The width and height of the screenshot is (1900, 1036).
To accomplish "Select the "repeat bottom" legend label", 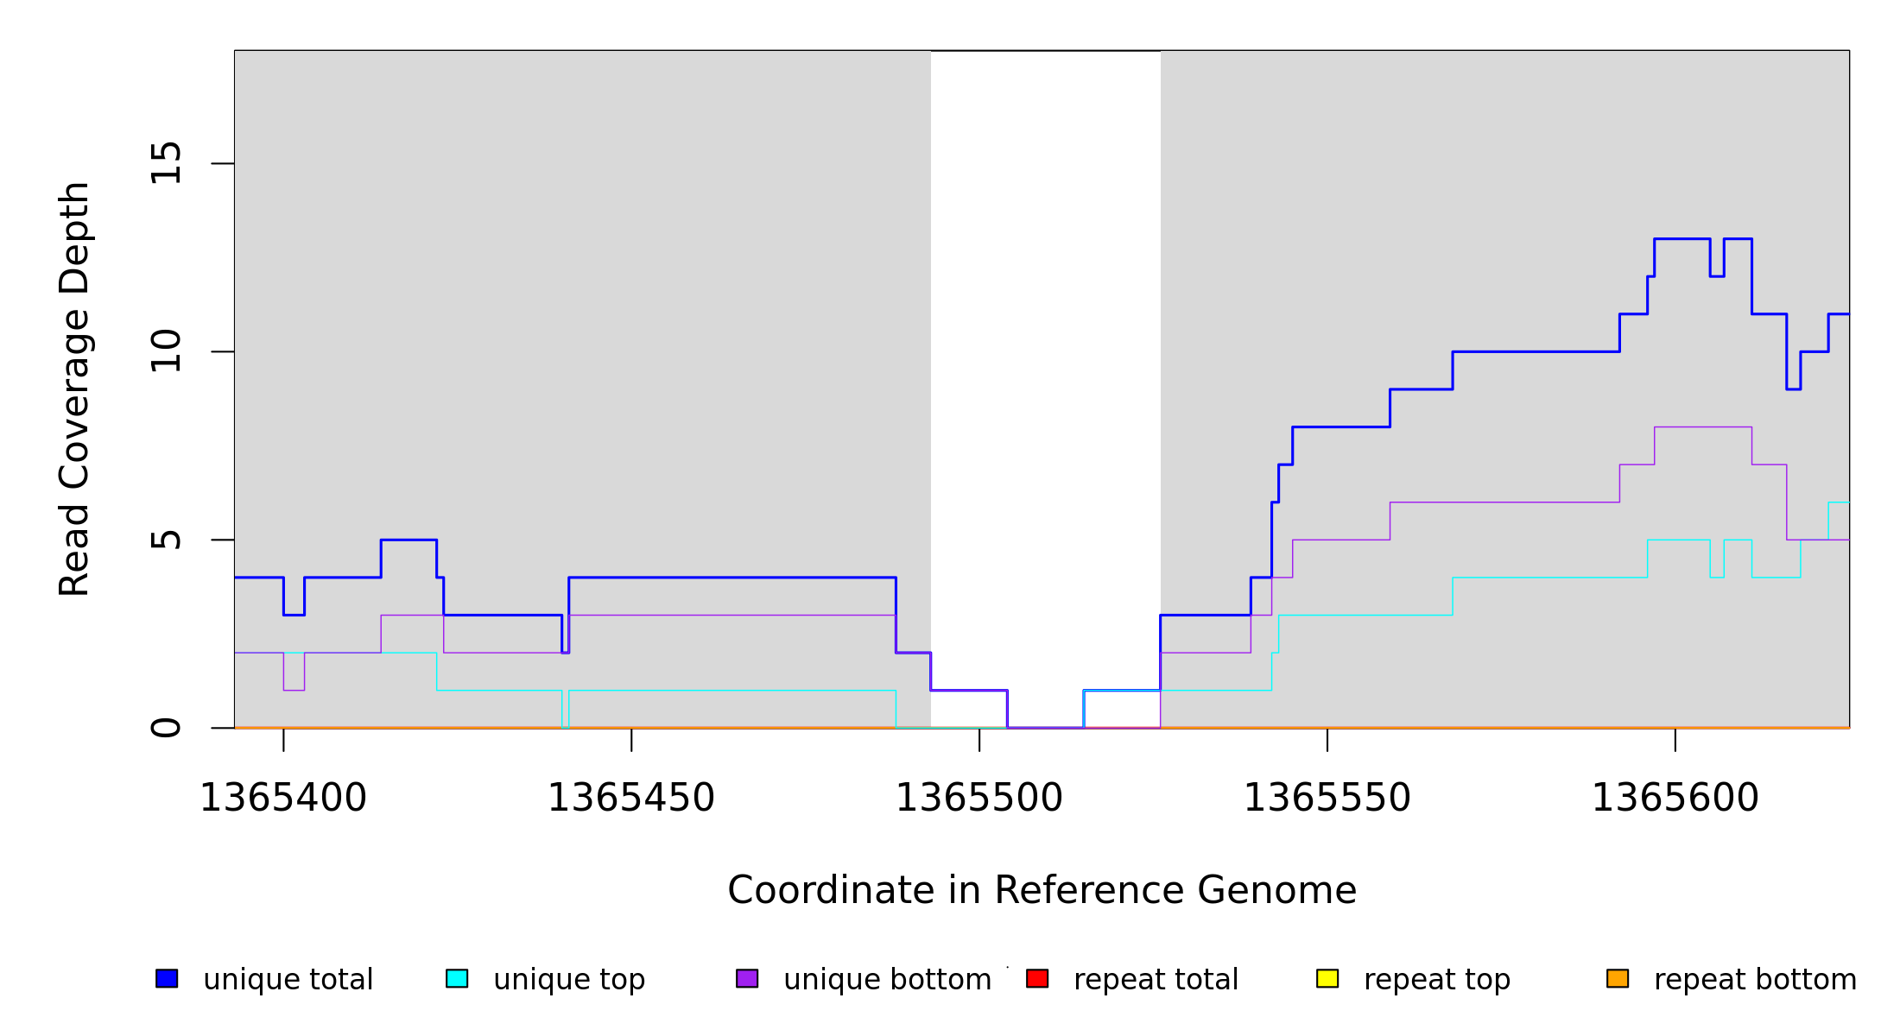I will click(1755, 980).
